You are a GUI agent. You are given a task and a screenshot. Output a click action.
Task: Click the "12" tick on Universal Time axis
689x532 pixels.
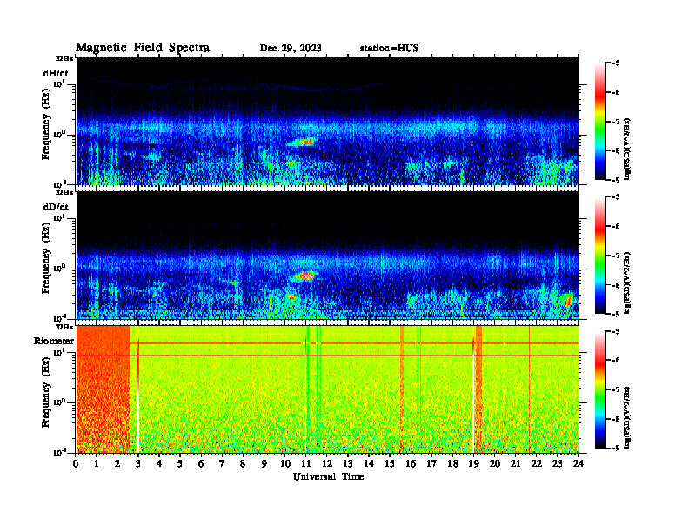click(x=327, y=464)
